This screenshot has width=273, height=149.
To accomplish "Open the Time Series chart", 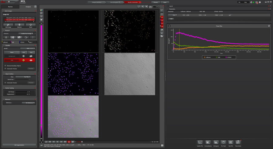I will (238, 142).
